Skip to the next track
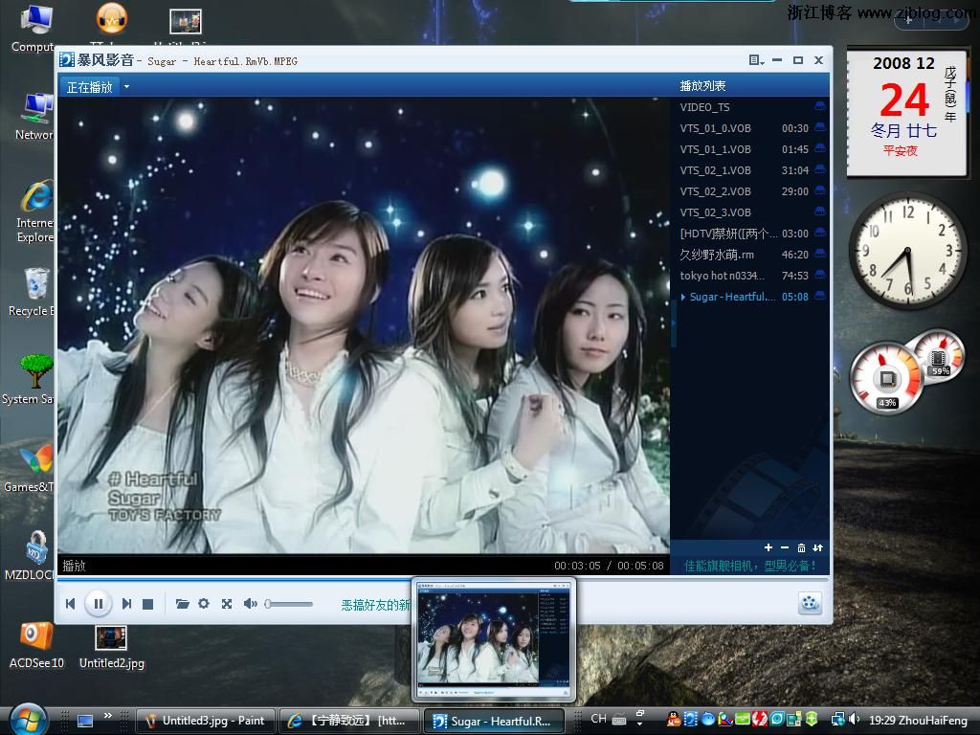Viewport: 980px width, 735px height. pos(127,603)
